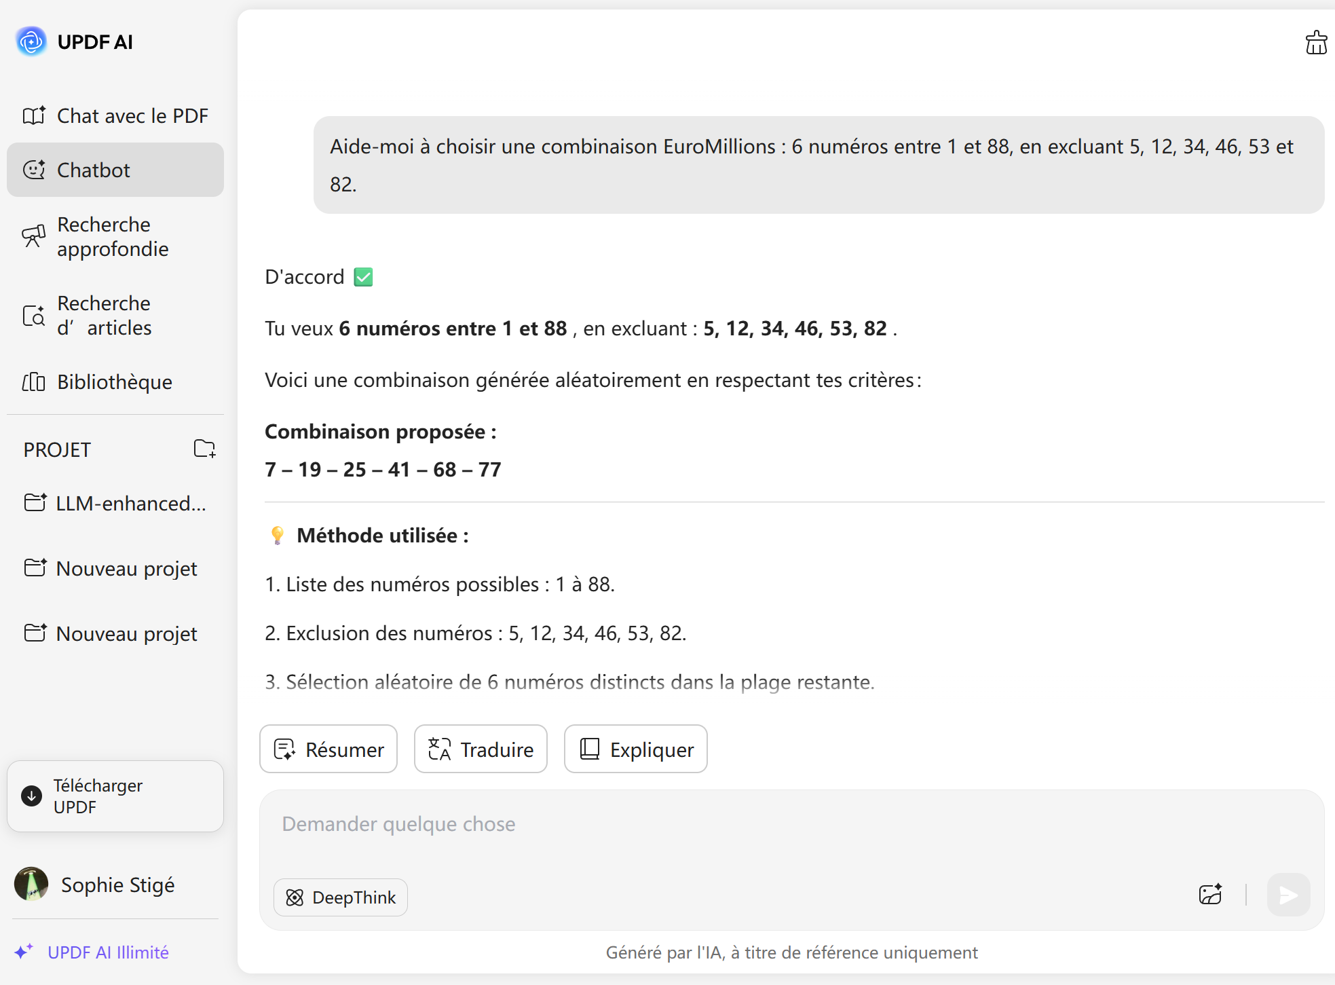
Task: Click the Résumer button
Action: pyautogui.click(x=328, y=749)
